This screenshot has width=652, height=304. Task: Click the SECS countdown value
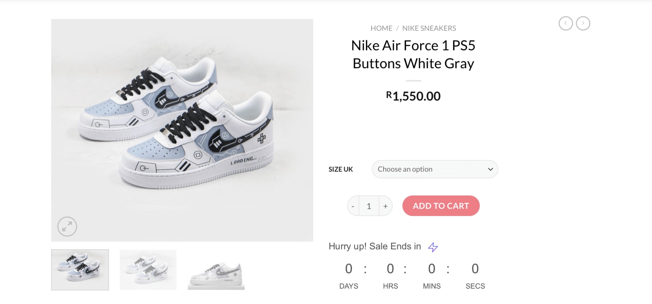click(x=475, y=269)
